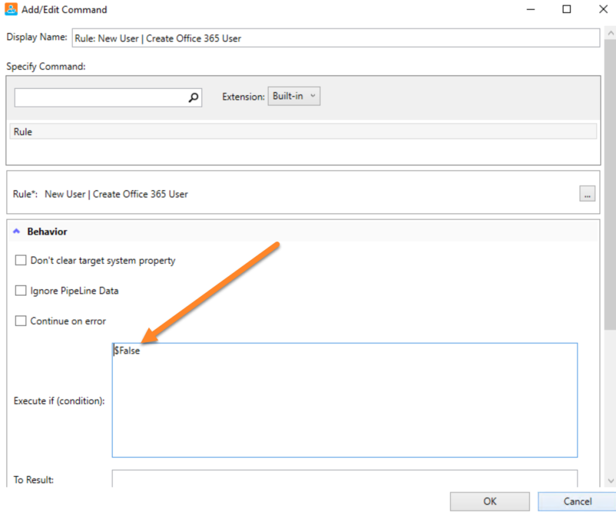
Task: Select the Rule command list item
Action: pos(303,131)
